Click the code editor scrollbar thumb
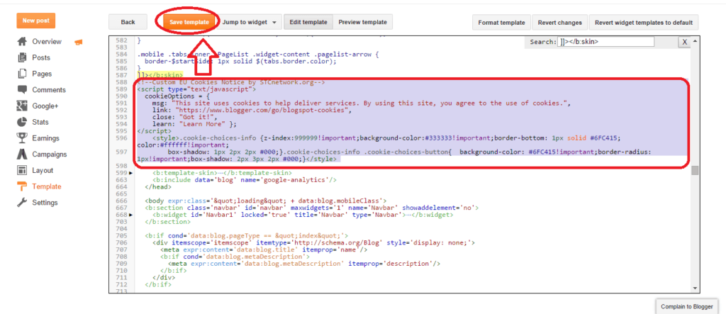 pyautogui.click(x=695, y=170)
